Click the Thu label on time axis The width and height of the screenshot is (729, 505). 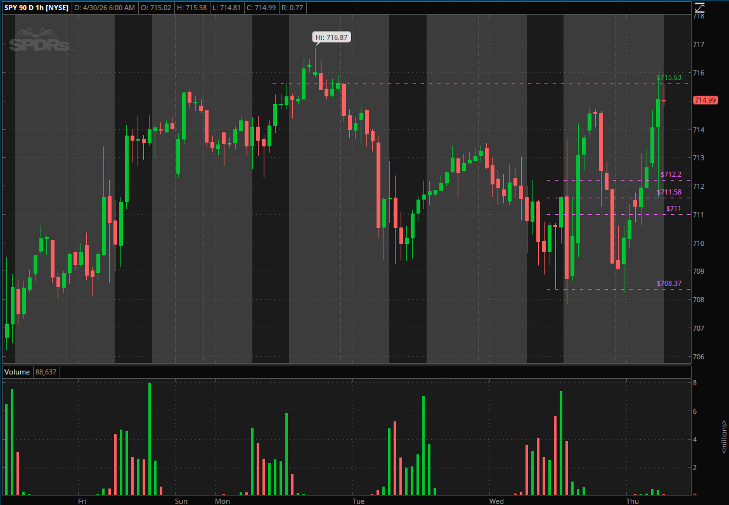tap(632, 501)
